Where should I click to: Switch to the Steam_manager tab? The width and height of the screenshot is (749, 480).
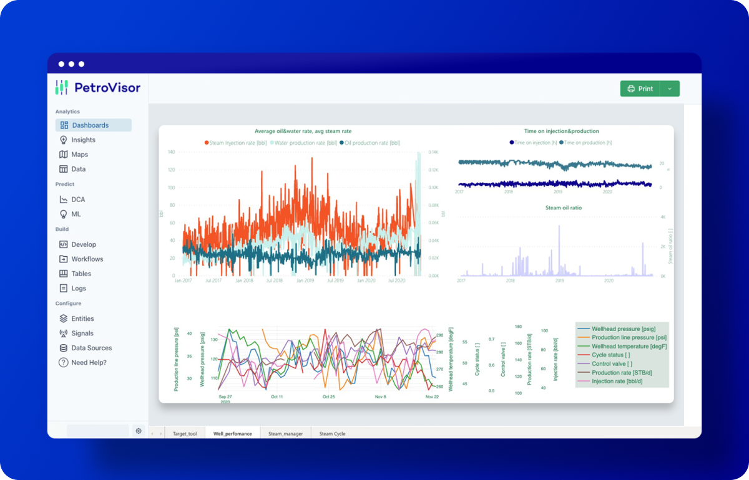(x=285, y=433)
